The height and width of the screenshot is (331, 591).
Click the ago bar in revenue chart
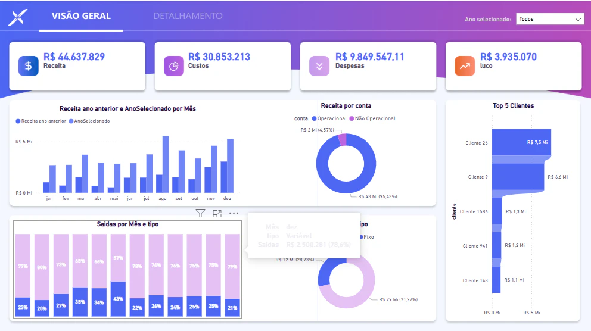pyautogui.click(x=166, y=164)
